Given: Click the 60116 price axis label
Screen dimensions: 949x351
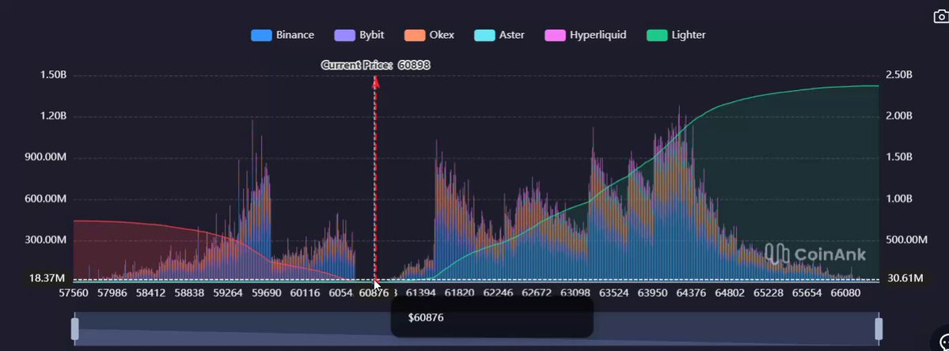Looking at the screenshot, I should (x=305, y=293).
